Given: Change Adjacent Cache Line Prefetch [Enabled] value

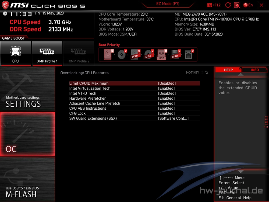Looking at the screenshot, I should point(166,103).
